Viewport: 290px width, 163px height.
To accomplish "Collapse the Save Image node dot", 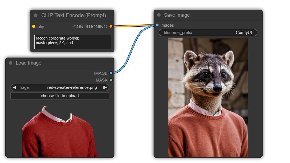I will 159,15.
